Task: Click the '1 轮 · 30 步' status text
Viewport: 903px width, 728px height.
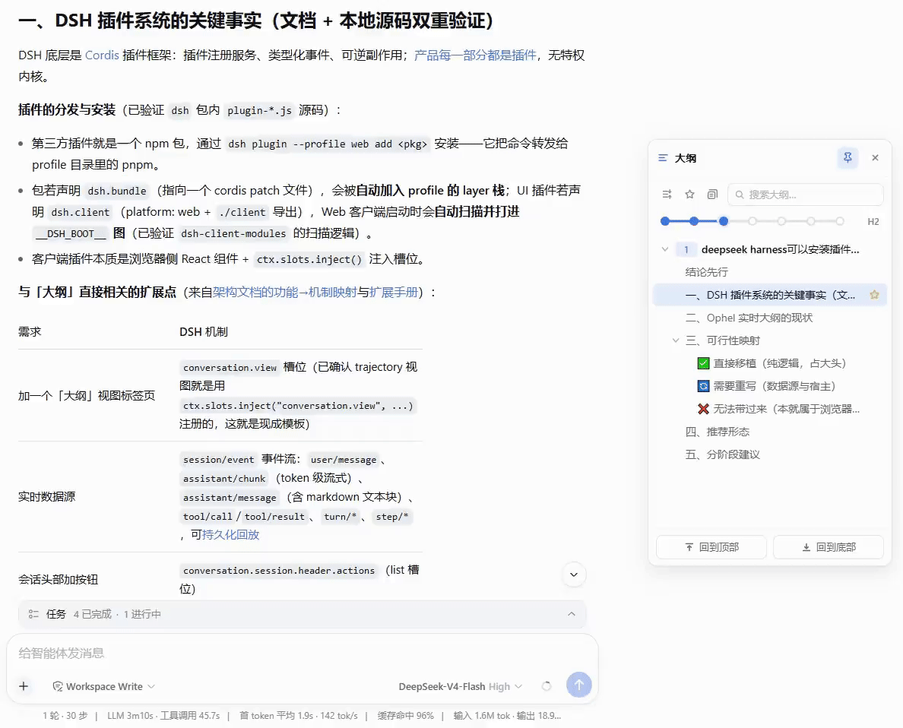Action: point(65,716)
